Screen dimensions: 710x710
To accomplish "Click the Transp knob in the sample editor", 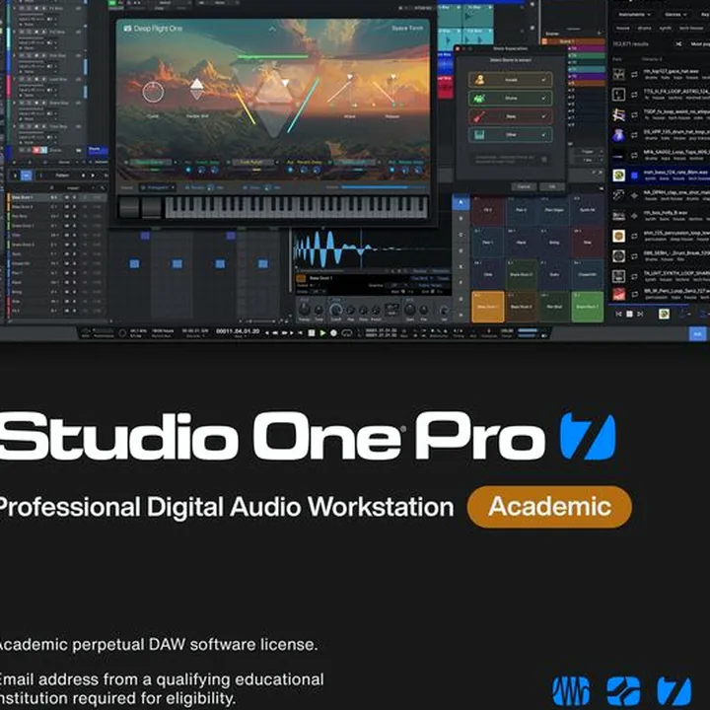I will tap(305, 310).
